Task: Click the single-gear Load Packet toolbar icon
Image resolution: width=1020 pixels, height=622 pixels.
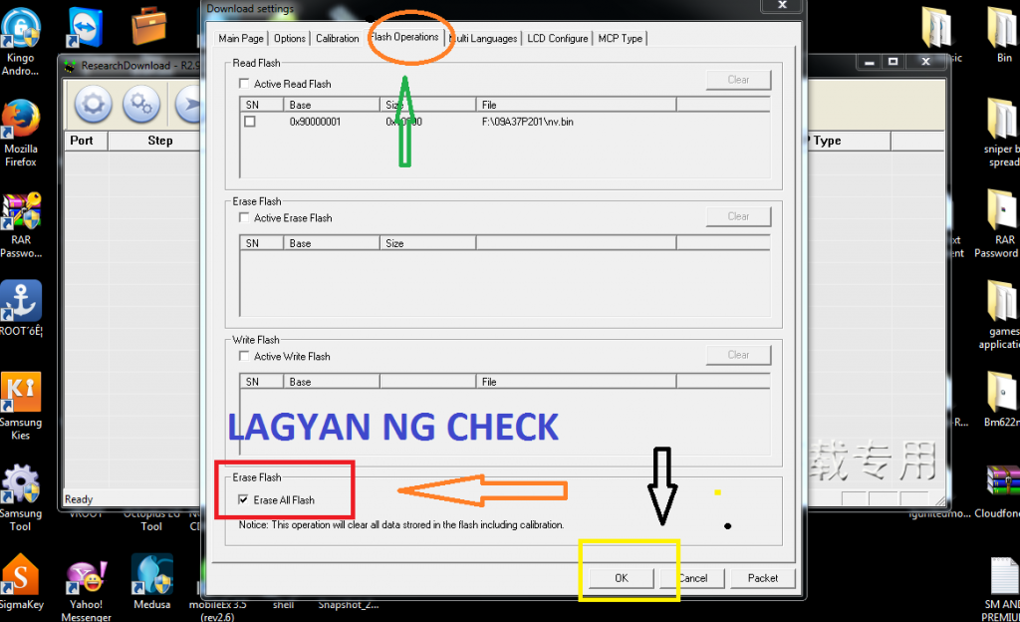Action: tap(95, 104)
